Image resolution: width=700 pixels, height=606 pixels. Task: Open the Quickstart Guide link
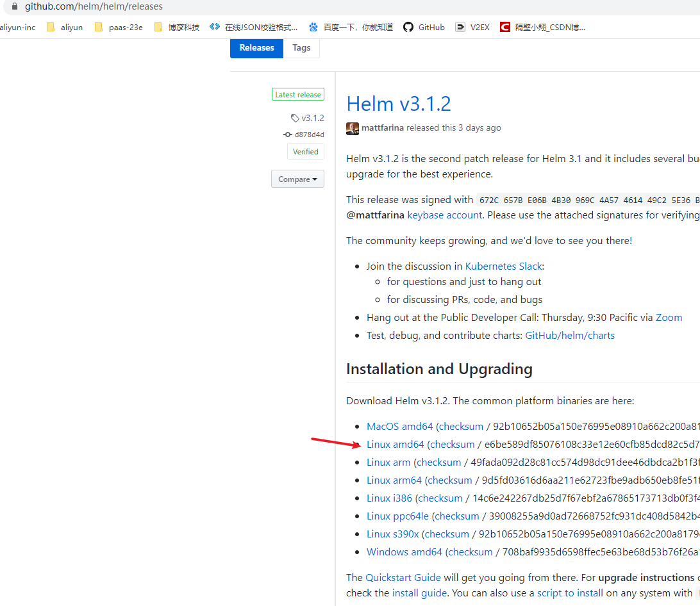point(403,577)
